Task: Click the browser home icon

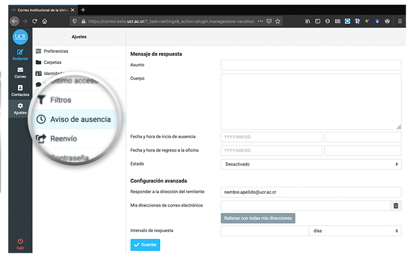Action: pyautogui.click(x=45, y=21)
